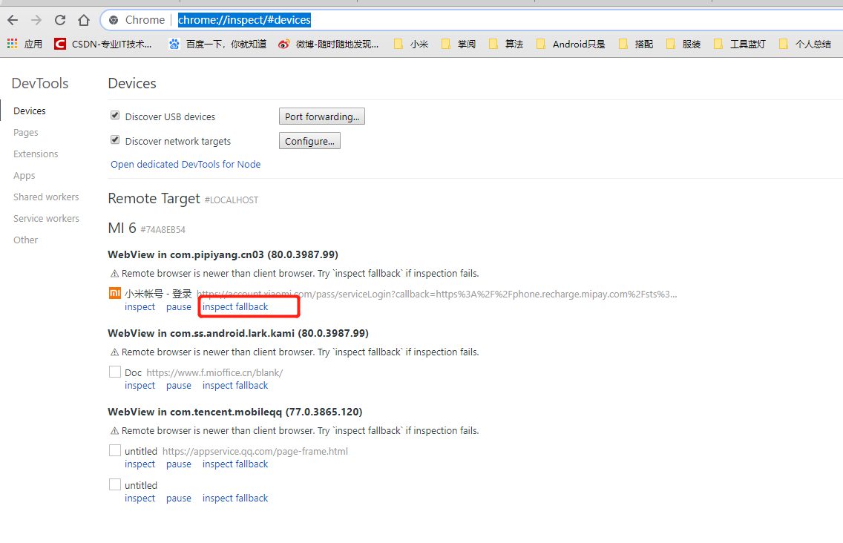Reload the chrome://inspect page
Viewport: 843px width, 543px height.
coord(59,21)
